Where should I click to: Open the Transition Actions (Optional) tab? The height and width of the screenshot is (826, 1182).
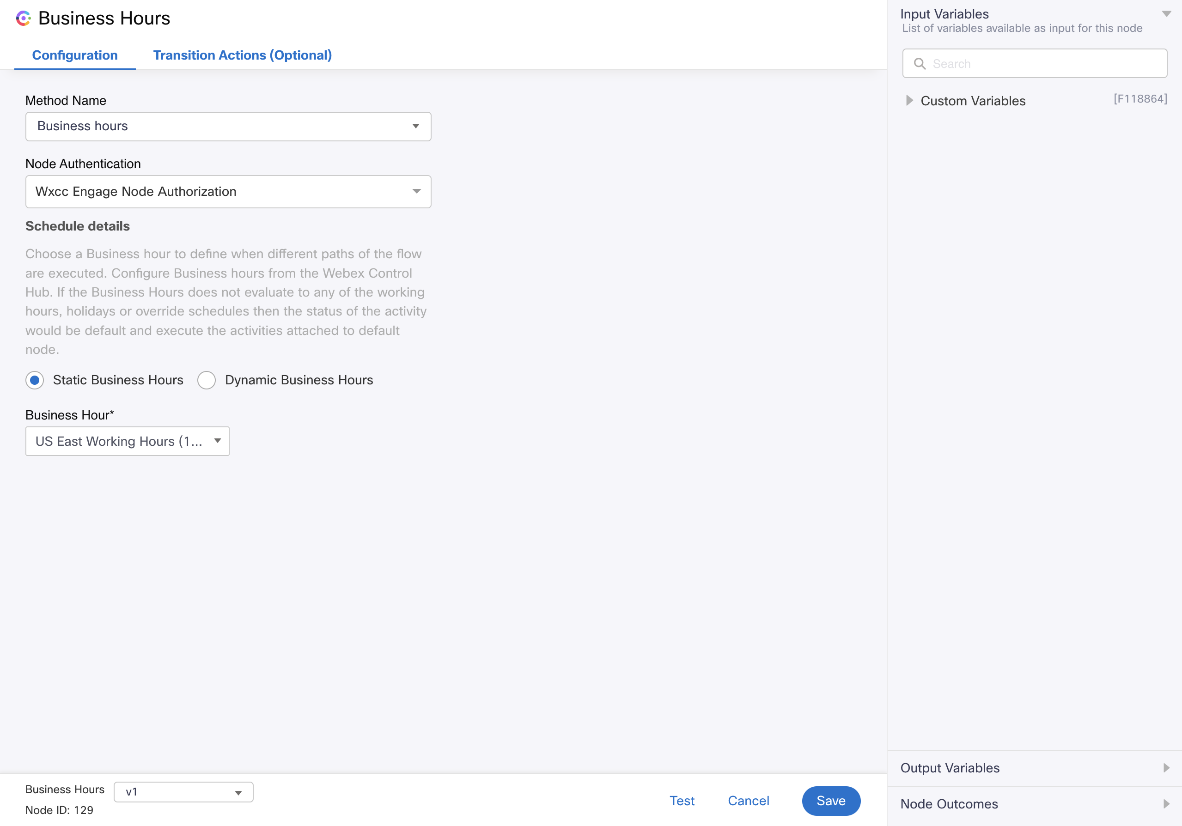coord(243,55)
